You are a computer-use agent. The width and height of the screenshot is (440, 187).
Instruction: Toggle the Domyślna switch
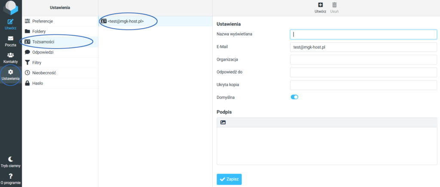(x=294, y=97)
